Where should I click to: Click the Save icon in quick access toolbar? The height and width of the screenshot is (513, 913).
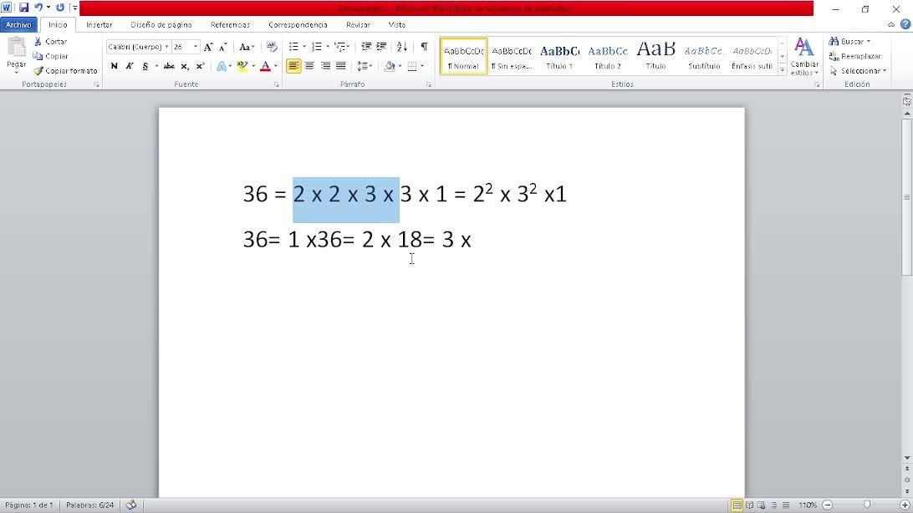click(x=24, y=8)
